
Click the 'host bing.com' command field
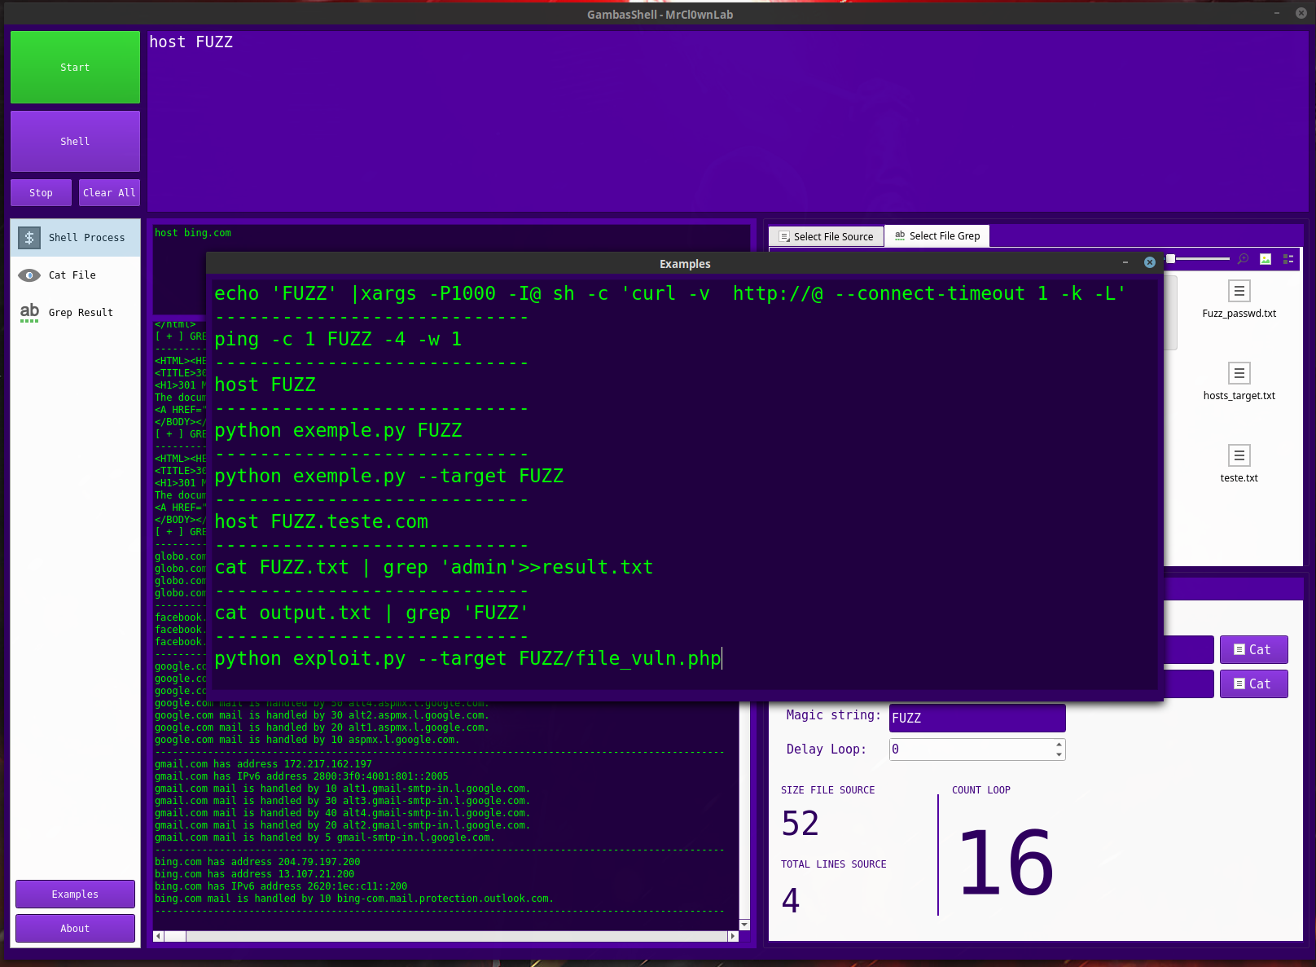pyautogui.click(x=452, y=236)
